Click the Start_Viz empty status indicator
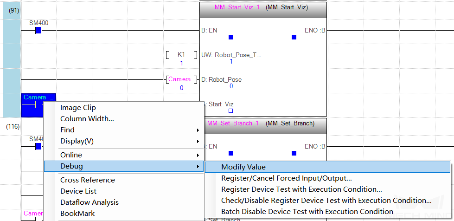The height and width of the screenshot is (221, 454). (231, 111)
